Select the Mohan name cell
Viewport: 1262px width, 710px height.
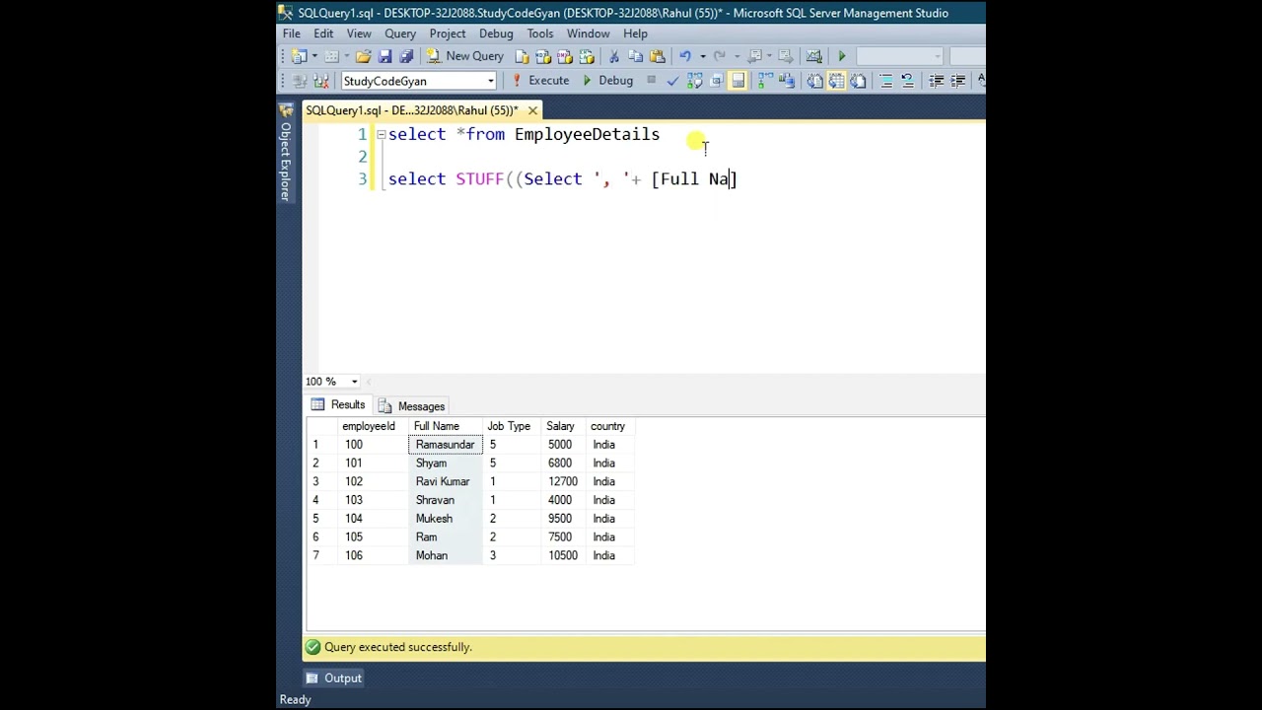tap(446, 556)
